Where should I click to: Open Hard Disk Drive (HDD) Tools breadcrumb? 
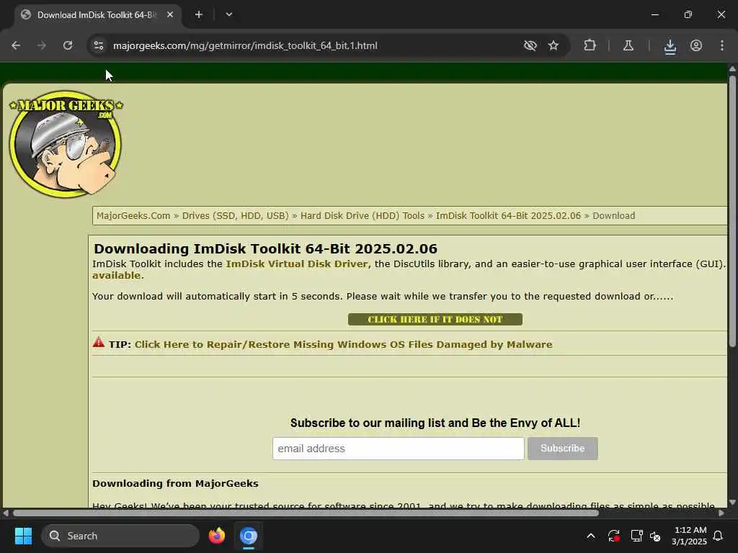tap(363, 216)
